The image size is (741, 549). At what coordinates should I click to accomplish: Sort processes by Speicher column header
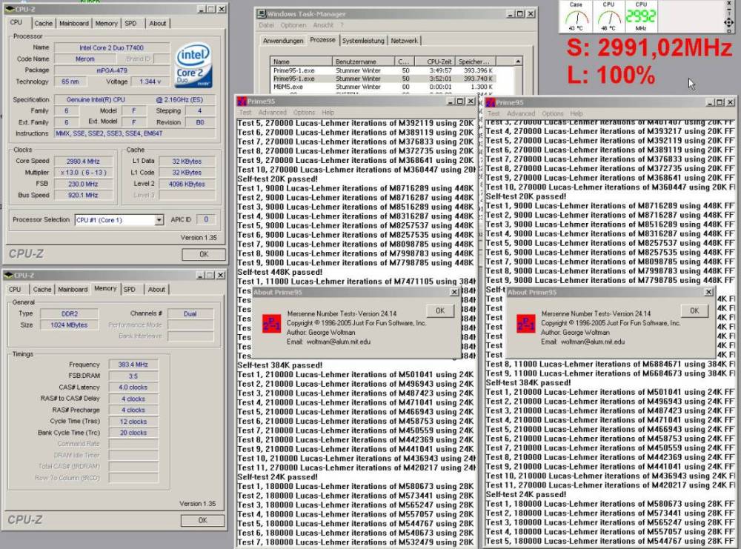pos(475,61)
